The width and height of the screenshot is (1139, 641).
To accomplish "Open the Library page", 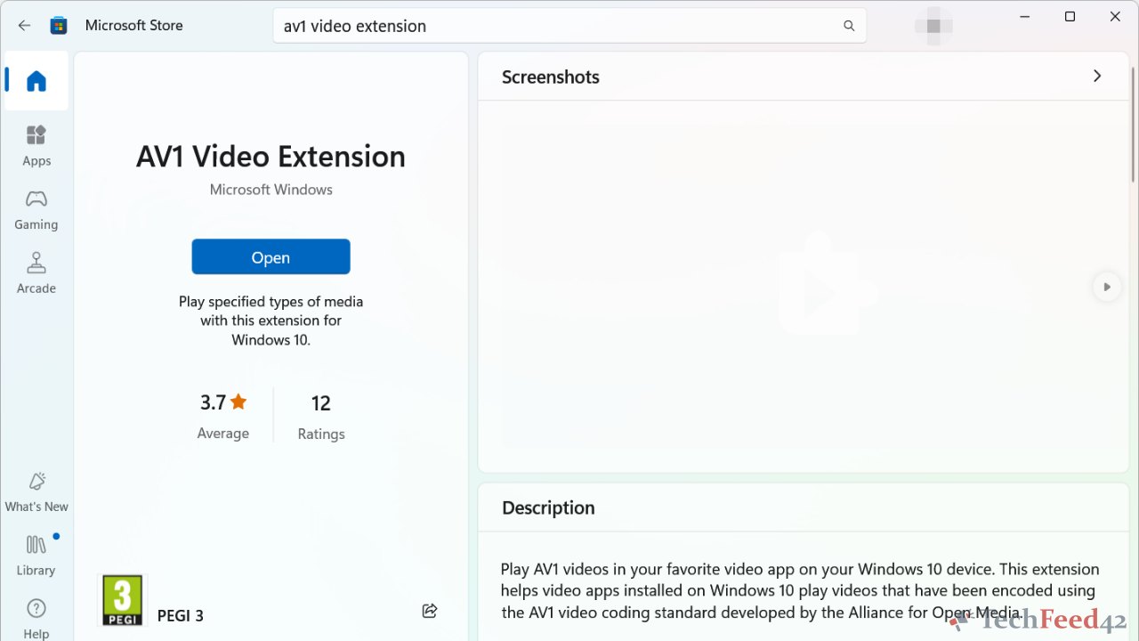I will point(36,556).
